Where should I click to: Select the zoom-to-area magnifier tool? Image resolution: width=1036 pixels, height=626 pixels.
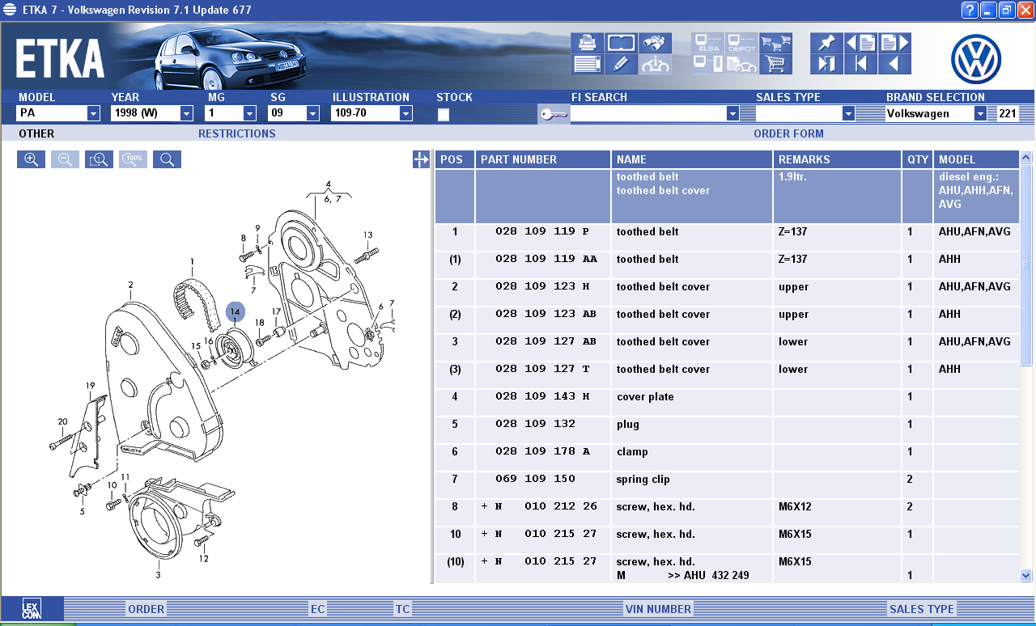pyautogui.click(x=99, y=159)
